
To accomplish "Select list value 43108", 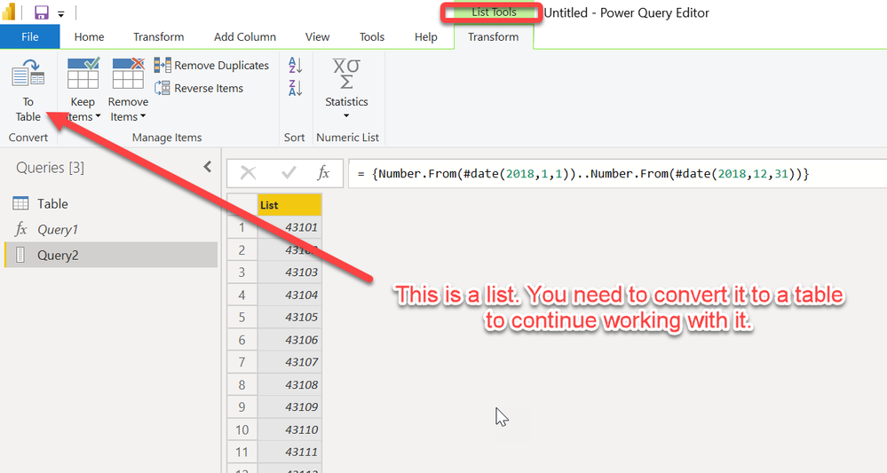I will (x=289, y=384).
